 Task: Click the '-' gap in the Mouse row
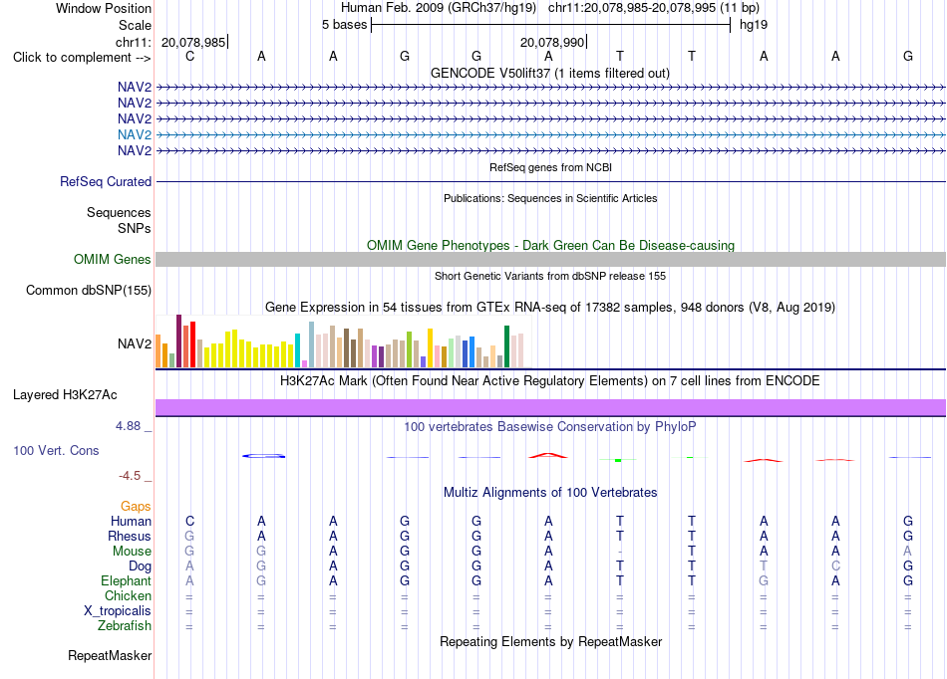click(x=620, y=552)
